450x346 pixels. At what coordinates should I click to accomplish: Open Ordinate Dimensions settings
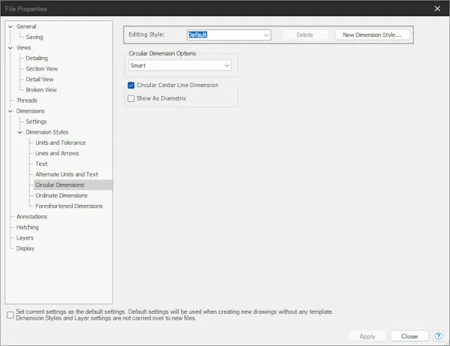click(x=61, y=196)
